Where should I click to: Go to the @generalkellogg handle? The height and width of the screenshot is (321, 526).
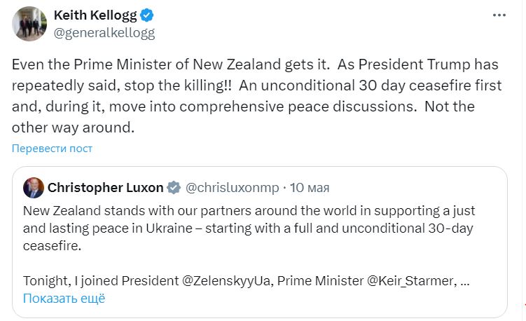click(104, 32)
